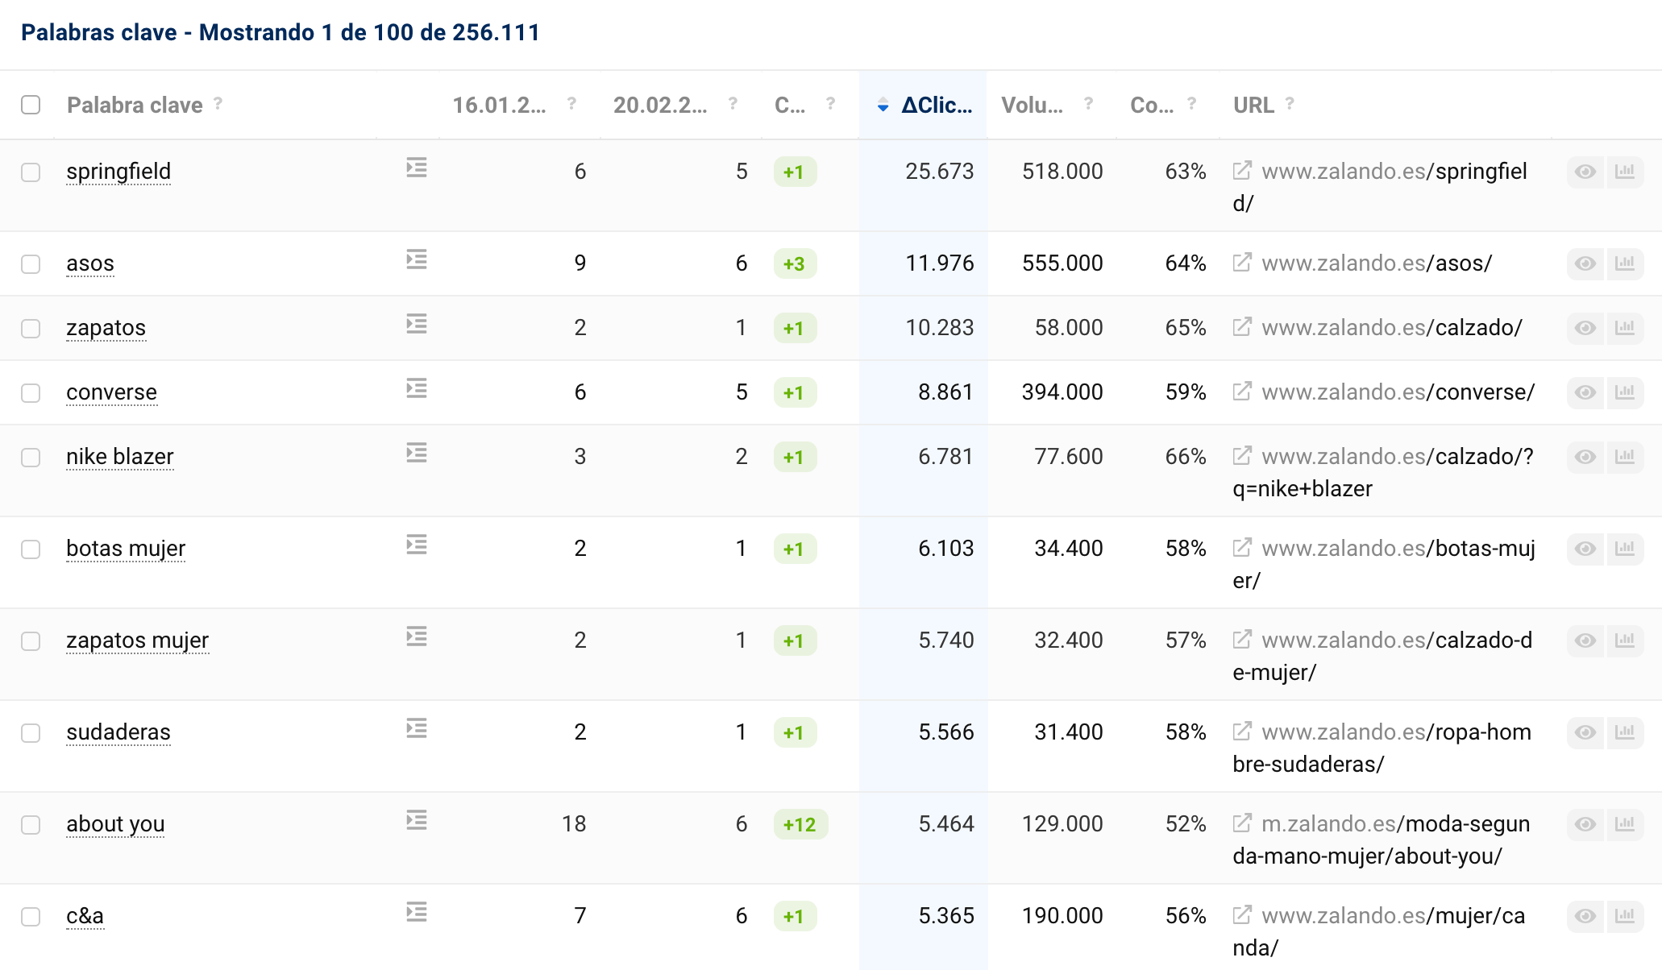Open SERP view icon for converse row
The width and height of the screenshot is (1662, 970).
417,388
